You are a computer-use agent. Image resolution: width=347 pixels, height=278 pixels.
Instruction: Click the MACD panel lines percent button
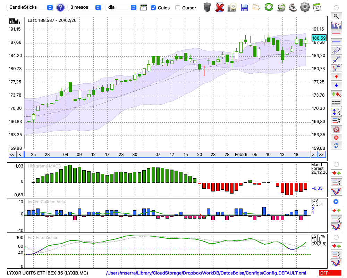336,182
